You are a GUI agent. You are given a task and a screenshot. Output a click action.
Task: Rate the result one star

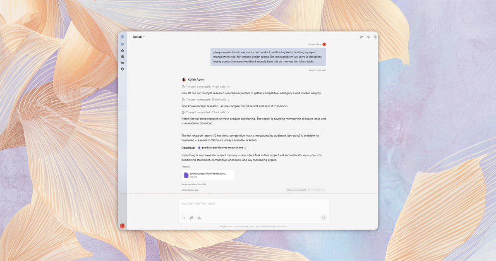pyautogui.click(x=309, y=190)
